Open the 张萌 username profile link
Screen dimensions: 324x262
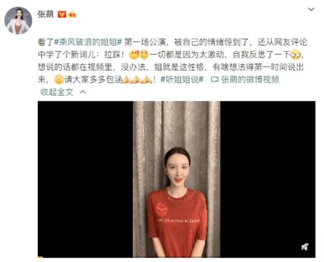[46, 14]
